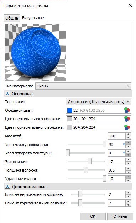This screenshot has width=136, height=223.
Task: Decrease Экспозиция value with down arrow
Action: [128, 163]
